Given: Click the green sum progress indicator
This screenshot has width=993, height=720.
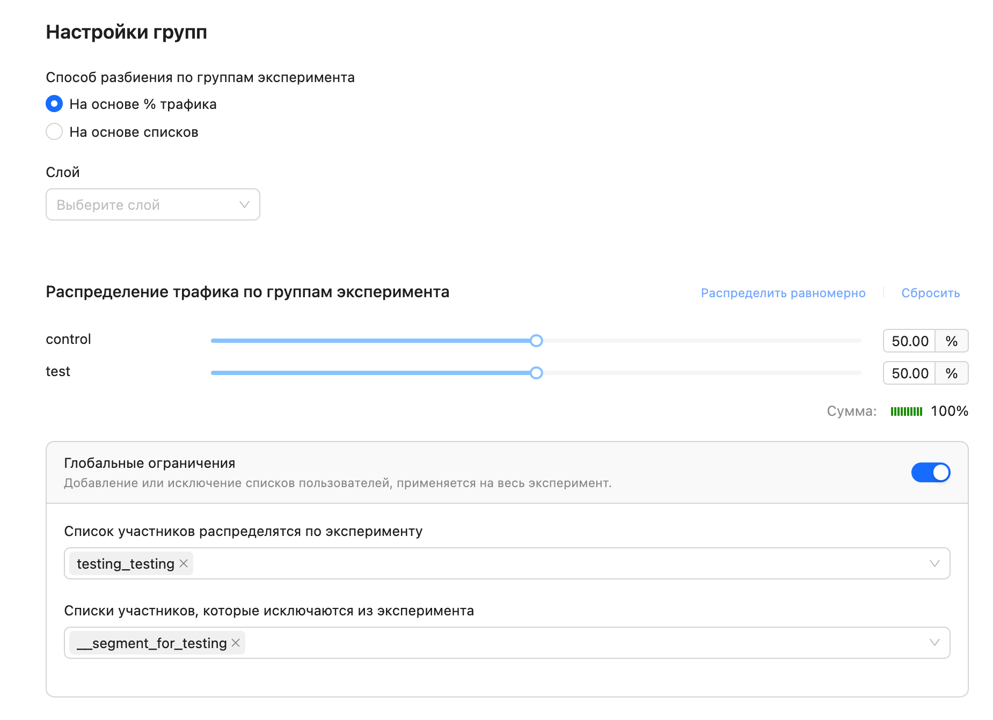Looking at the screenshot, I should (906, 412).
